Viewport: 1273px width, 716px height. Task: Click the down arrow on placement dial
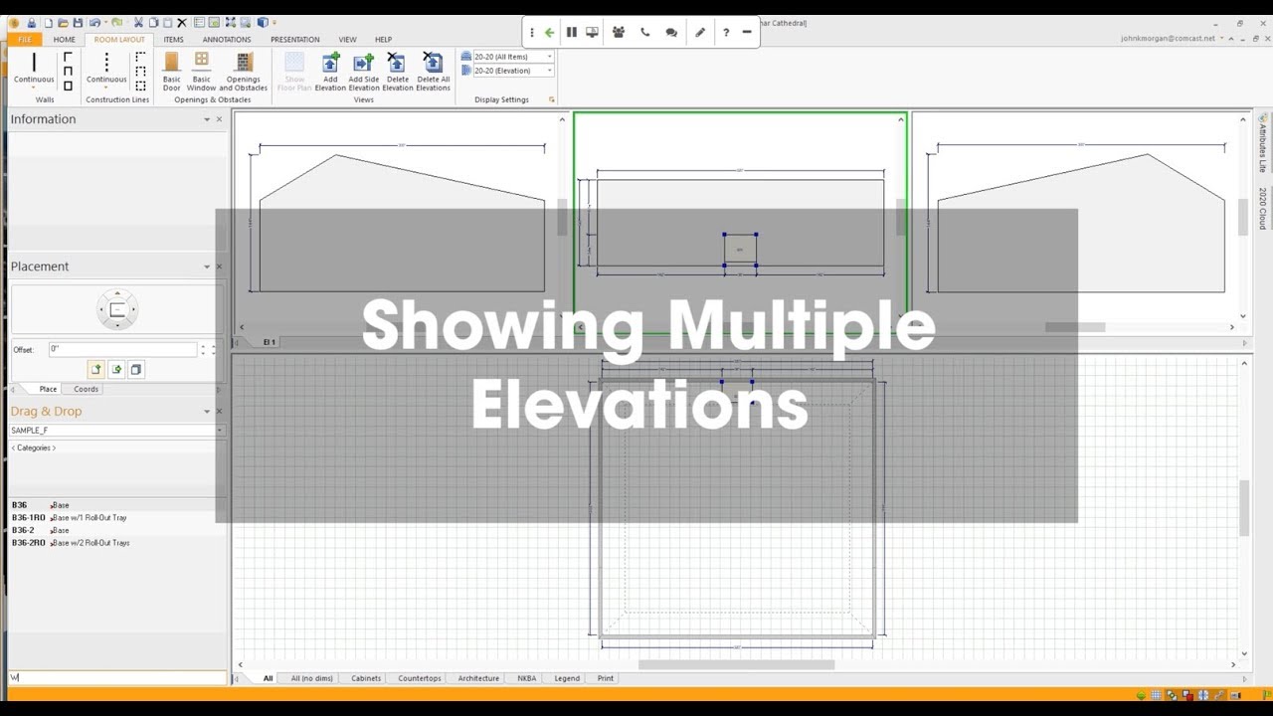click(117, 326)
